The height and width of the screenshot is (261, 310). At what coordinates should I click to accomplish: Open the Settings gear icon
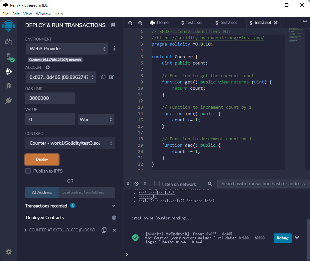(x=9, y=252)
